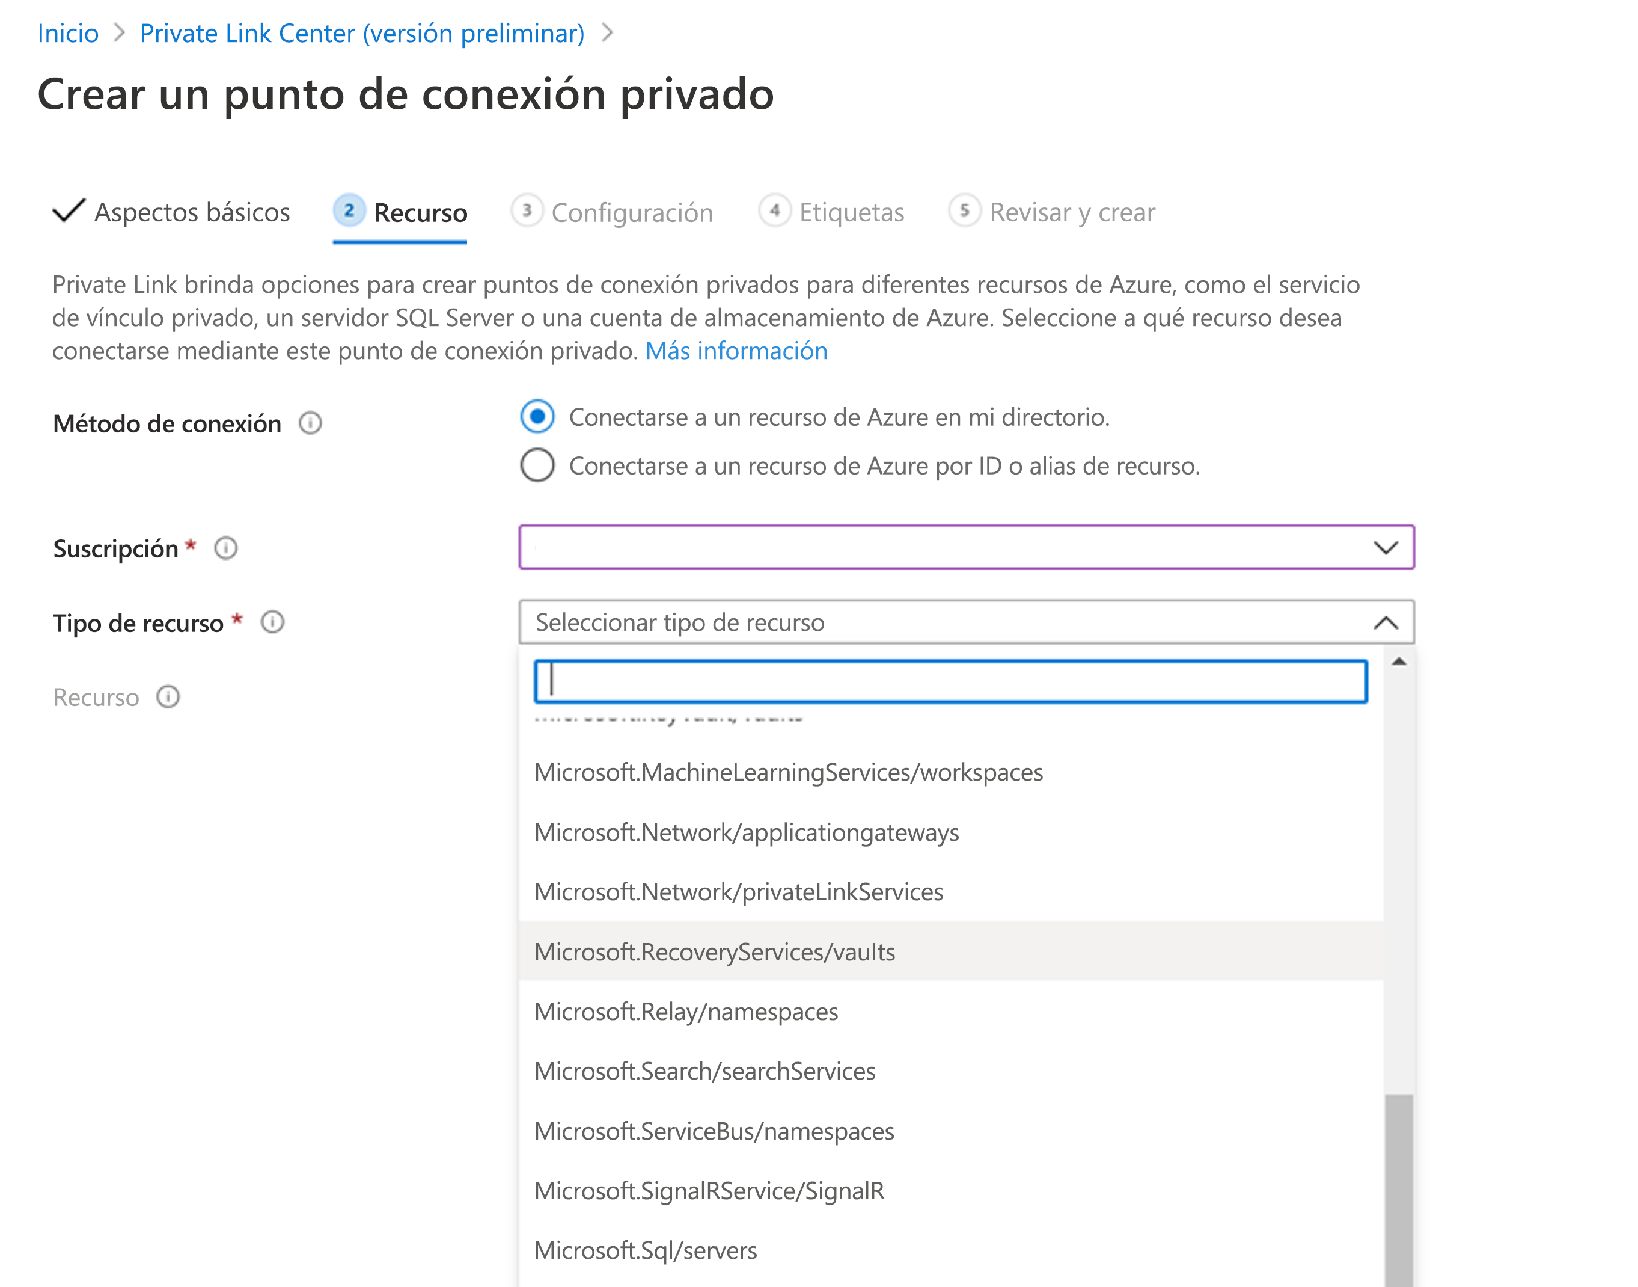Click the dropdown list scroll-up arrow
The height and width of the screenshot is (1287, 1638).
pyautogui.click(x=1399, y=662)
